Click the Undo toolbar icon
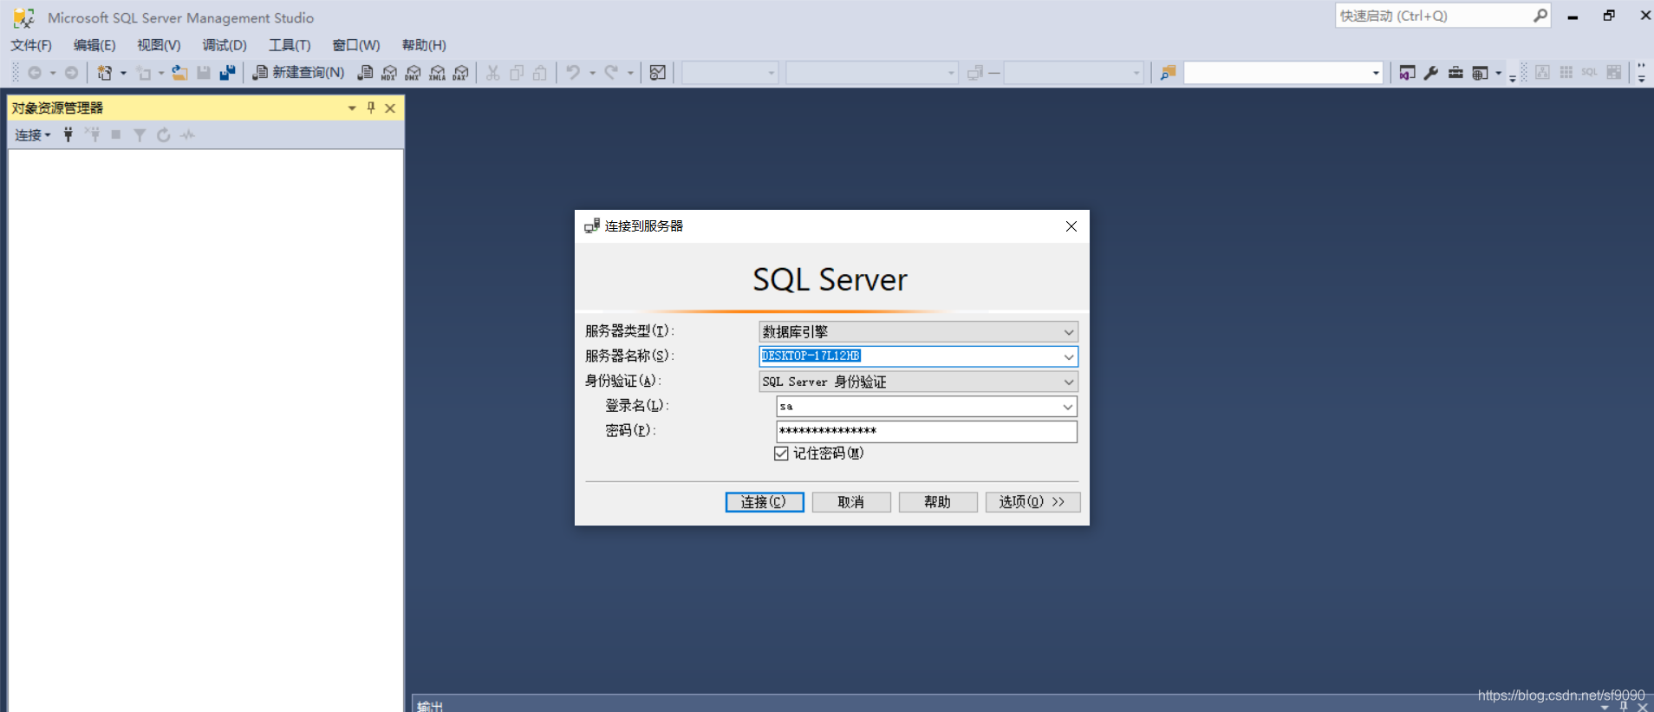This screenshot has height=712, width=1654. tap(573, 73)
